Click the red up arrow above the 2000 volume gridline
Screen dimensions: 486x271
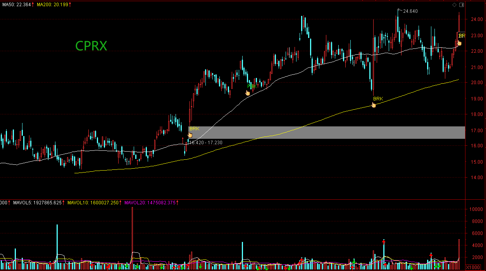(431, 254)
